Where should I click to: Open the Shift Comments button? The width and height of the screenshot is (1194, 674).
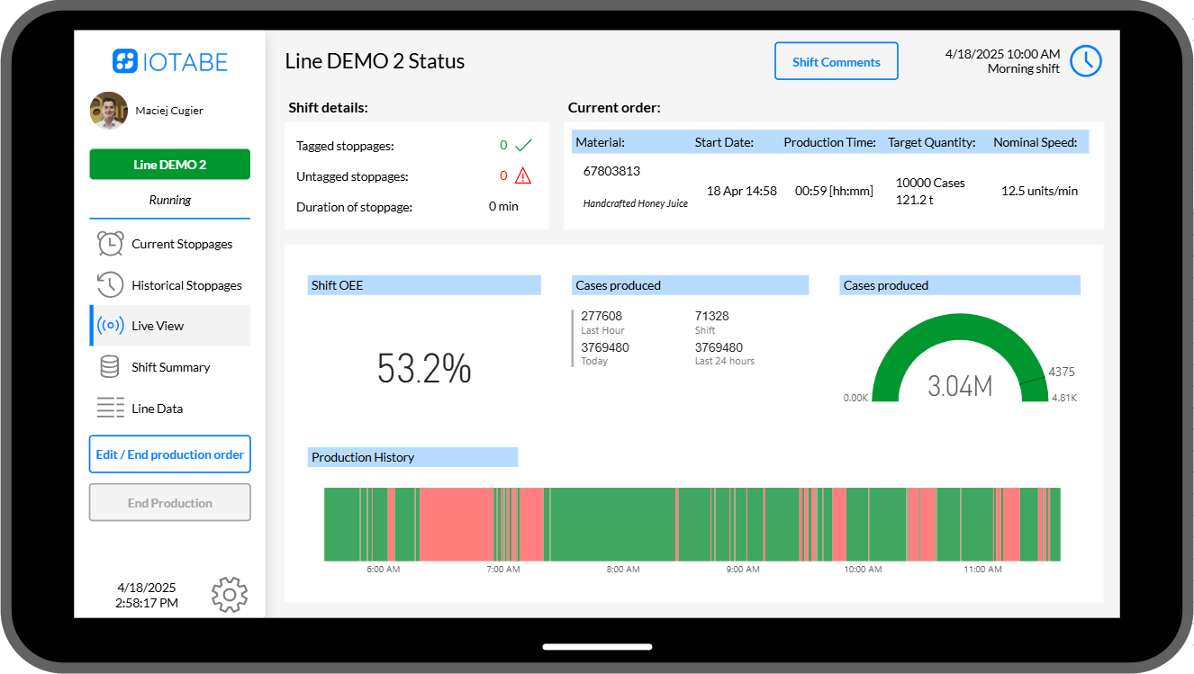pos(836,62)
